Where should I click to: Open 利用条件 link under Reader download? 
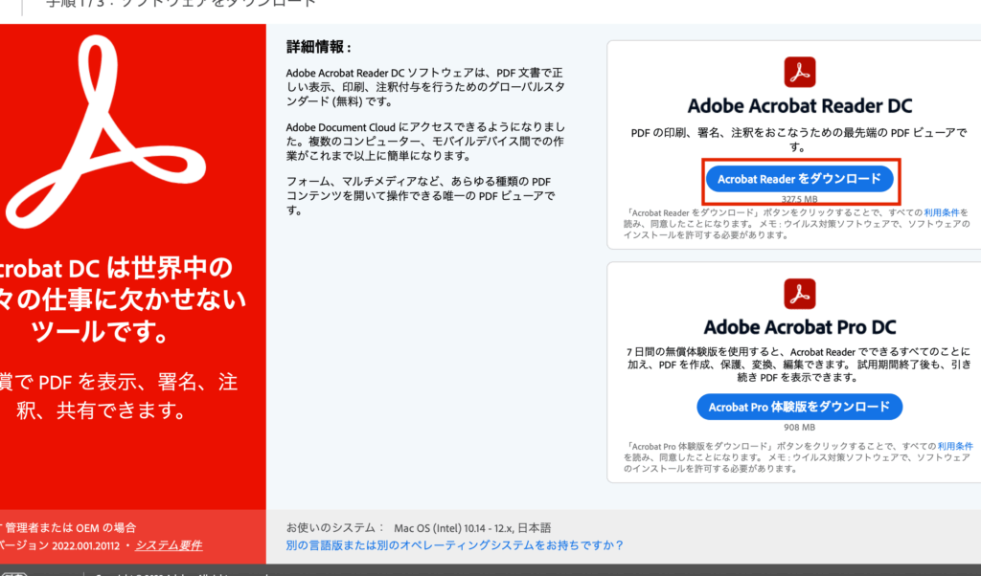click(941, 211)
